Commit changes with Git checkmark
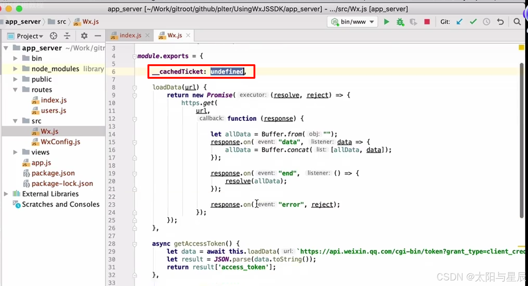Viewport: 528px width, 286px height. (x=473, y=22)
